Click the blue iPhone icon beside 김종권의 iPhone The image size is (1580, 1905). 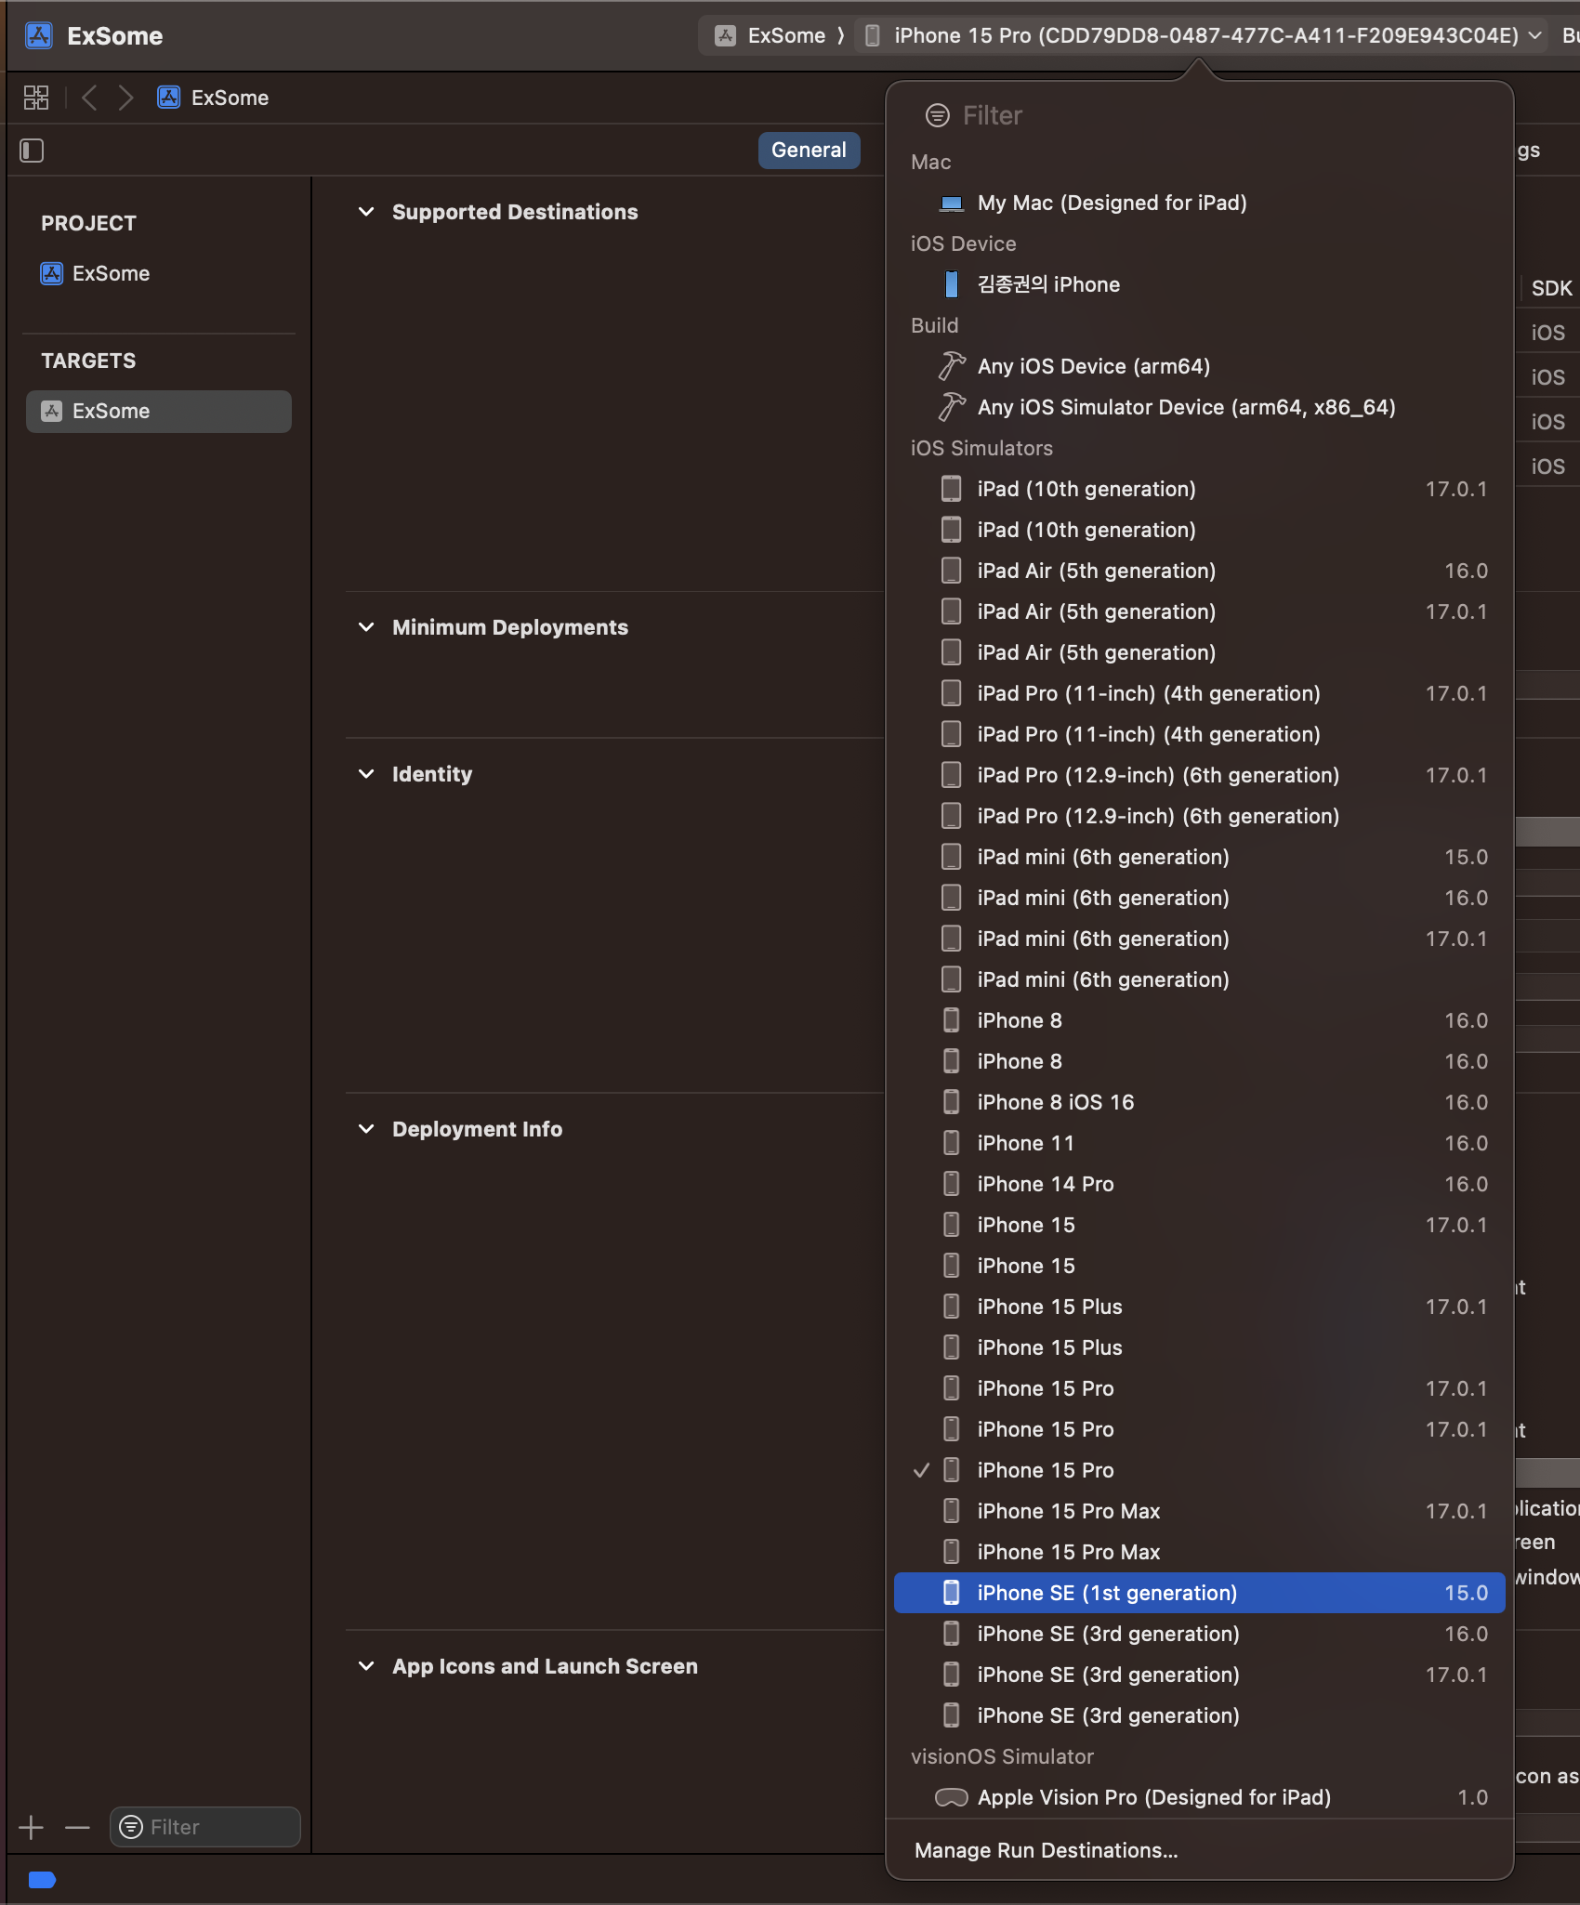952,284
